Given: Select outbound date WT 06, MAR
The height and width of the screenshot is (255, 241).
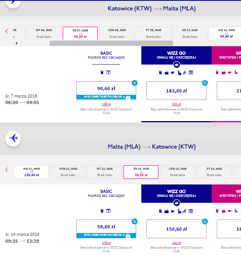Looking at the screenshot, I should (x=44, y=33).
